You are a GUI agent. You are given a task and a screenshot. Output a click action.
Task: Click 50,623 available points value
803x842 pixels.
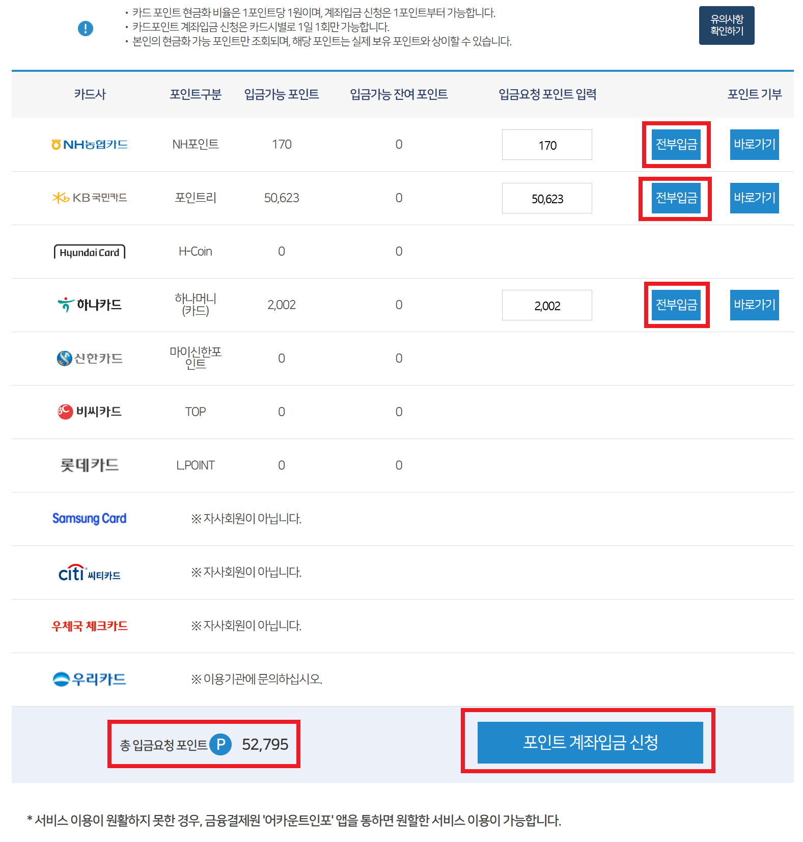coord(282,198)
